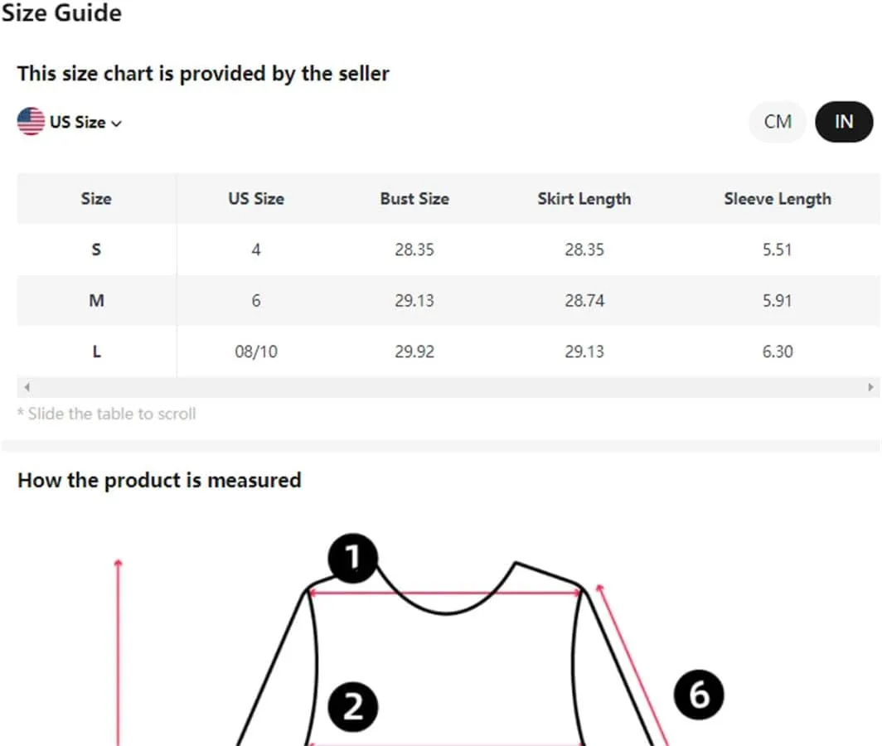Select the S size row label

point(96,249)
